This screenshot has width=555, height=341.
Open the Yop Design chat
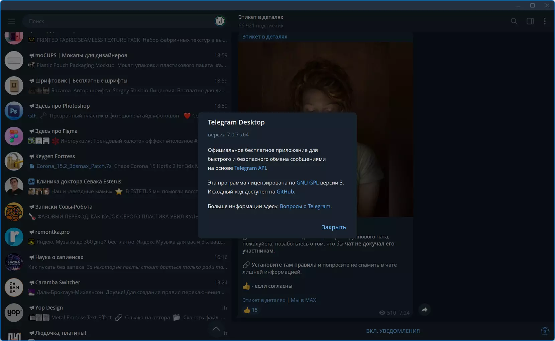point(116,313)
